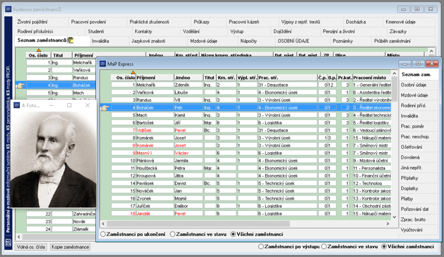Open Mzdové údaje in MaP Express side panel

(x=418, y=95)
